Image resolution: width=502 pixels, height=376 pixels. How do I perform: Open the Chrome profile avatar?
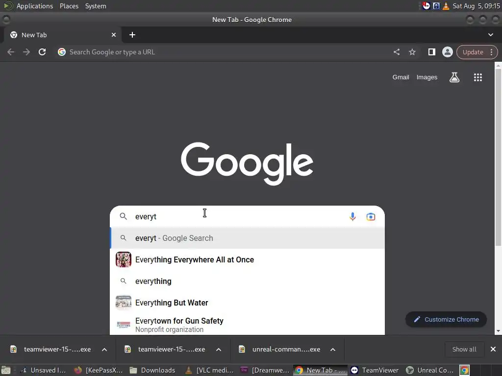click(447, 52)
